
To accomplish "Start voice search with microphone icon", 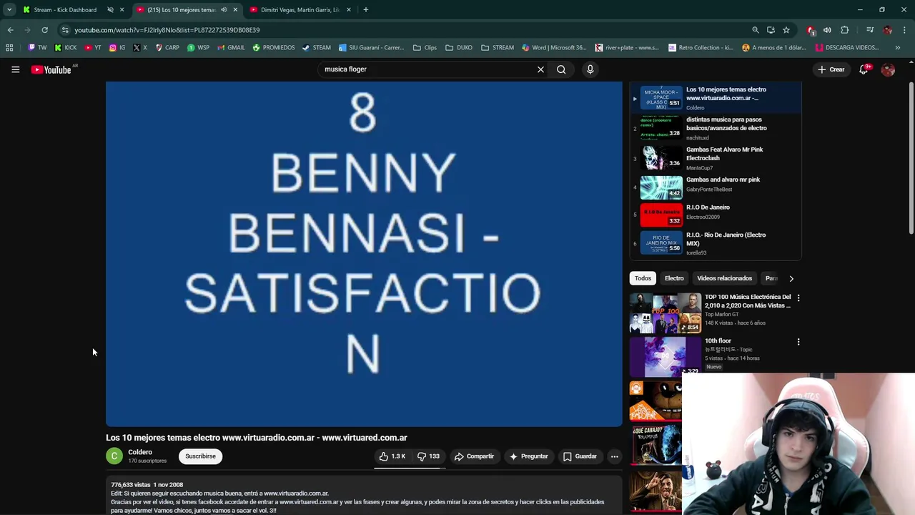I will point(590,69).
